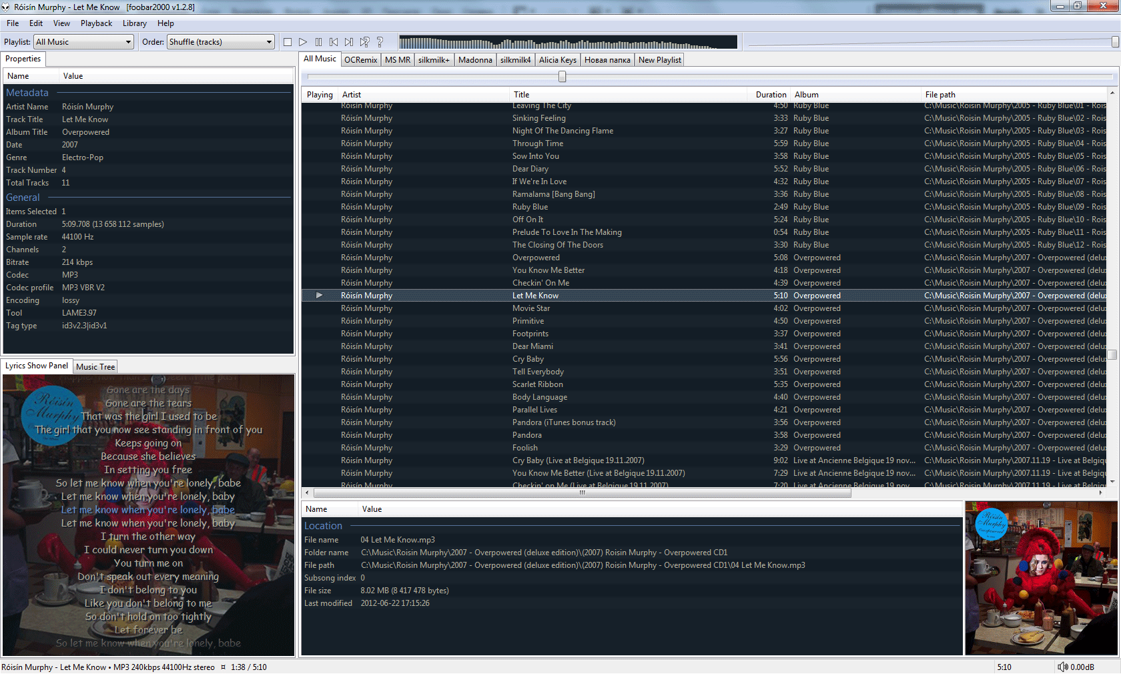
Task: Click the speaker volume icon in status bar
Action: tap(1062, 667)
